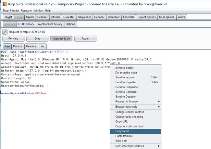The image size is (211, 149).
Task: Switch to the Params view tab
Action: (18, 46)
